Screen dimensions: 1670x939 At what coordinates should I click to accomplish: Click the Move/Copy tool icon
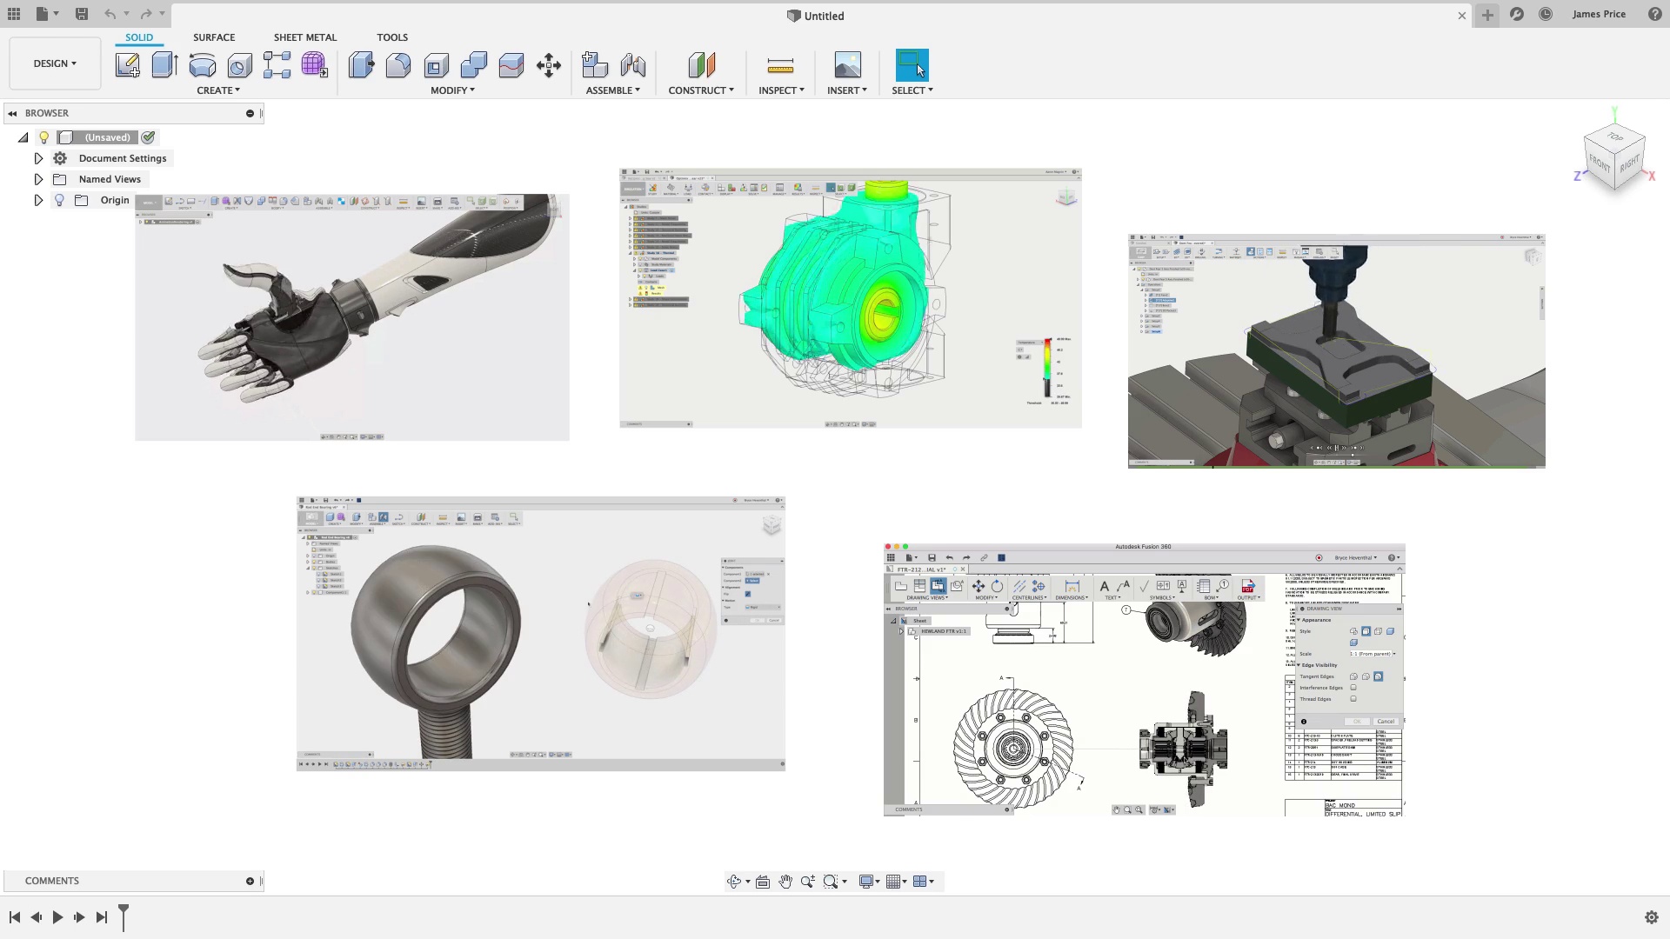(549, 65)
